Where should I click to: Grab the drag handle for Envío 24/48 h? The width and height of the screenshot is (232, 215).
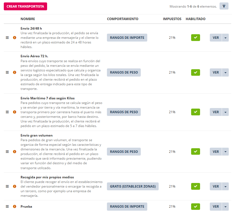pyautogui.click(x=7, y=38)
